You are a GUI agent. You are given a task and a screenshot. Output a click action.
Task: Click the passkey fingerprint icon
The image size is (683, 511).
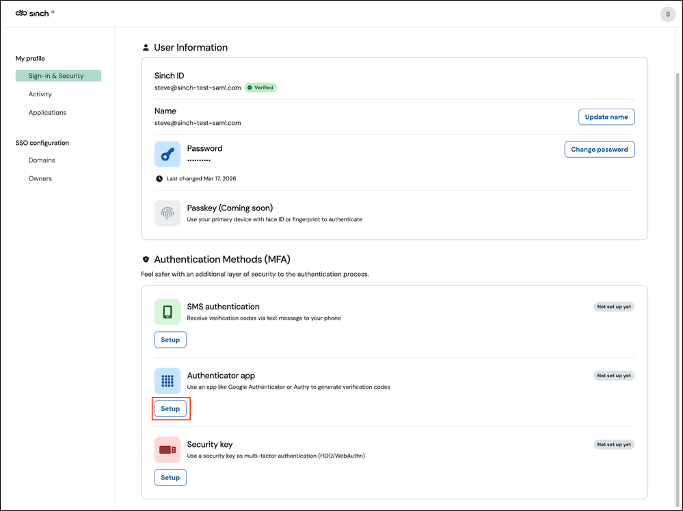[x=168, y=213]
